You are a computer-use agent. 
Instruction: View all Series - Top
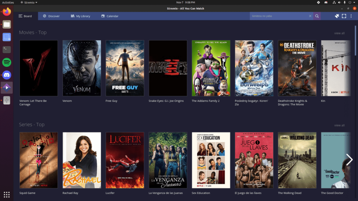point(339,125)
